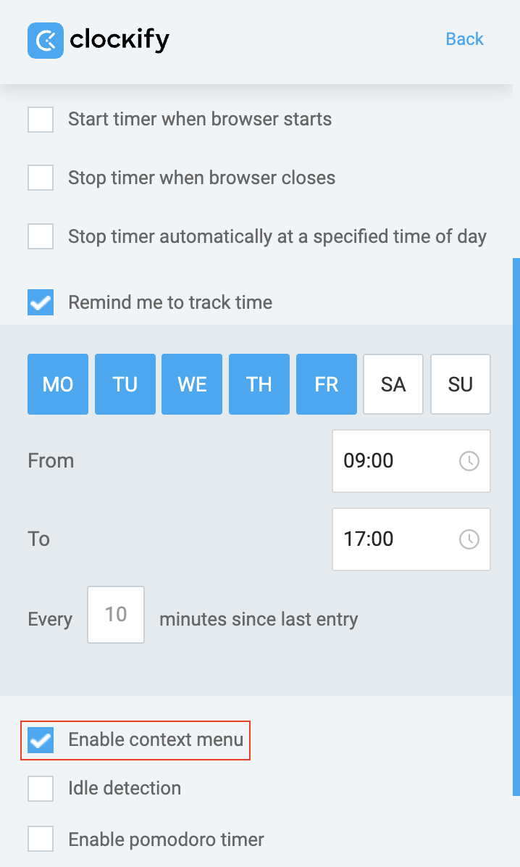Deselect the TH day button
Viewport: 520px width, 867px height.
pos(259,384)
